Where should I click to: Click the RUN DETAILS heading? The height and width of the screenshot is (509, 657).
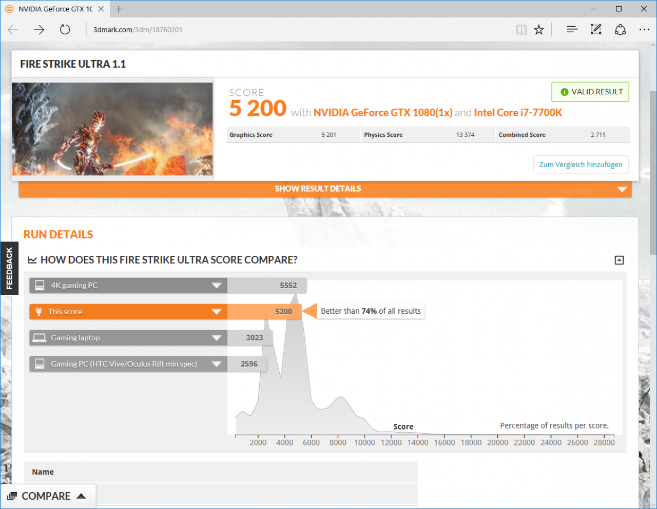59,235
